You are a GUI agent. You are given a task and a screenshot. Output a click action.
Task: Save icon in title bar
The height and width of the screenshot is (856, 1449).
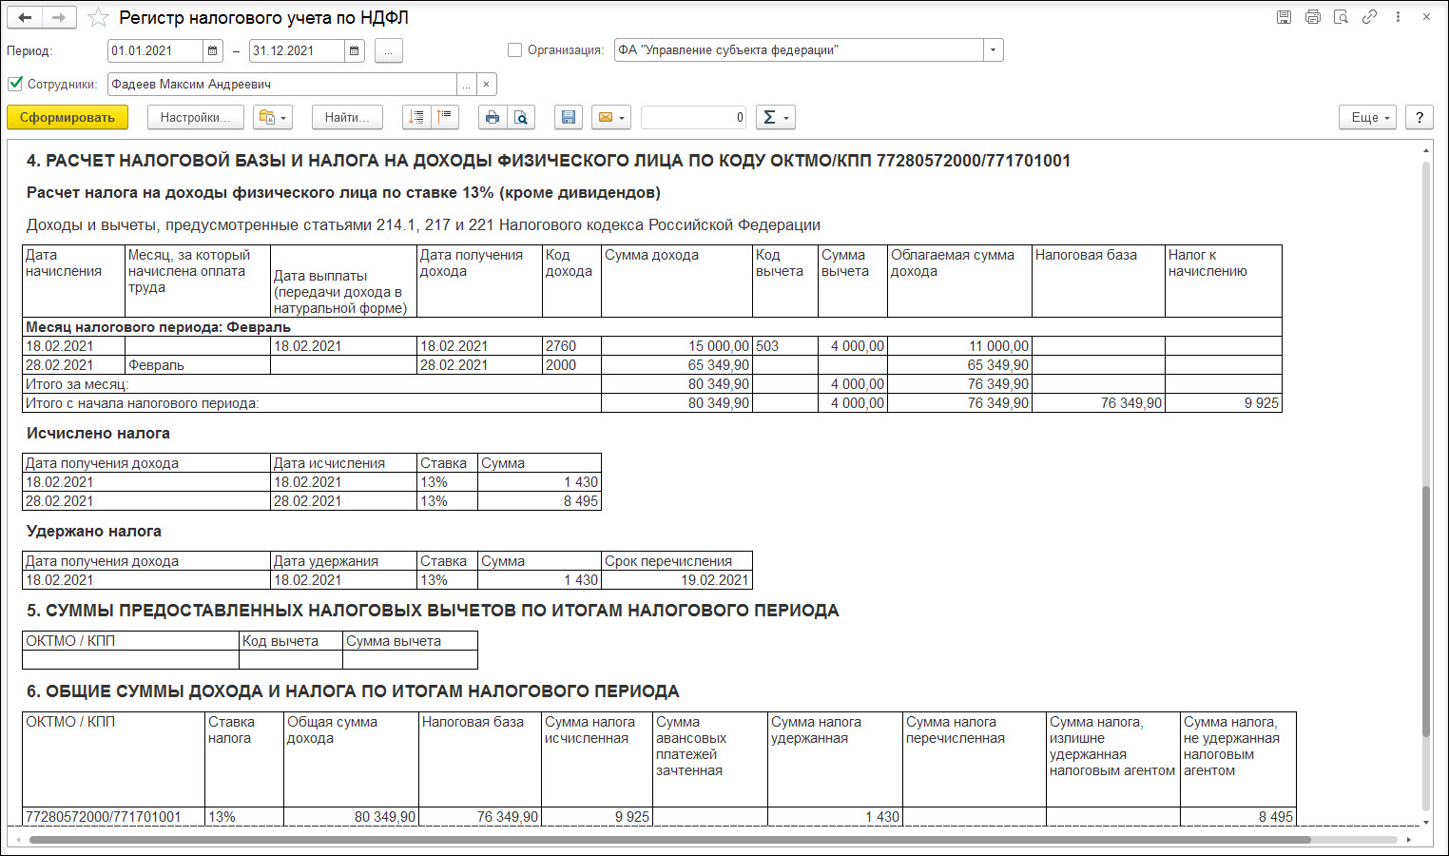[x=1284, y=17]
